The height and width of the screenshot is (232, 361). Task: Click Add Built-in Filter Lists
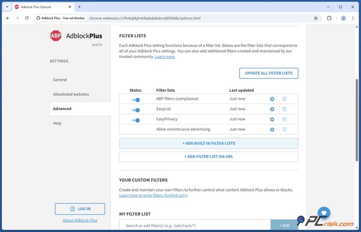[208, 143]
